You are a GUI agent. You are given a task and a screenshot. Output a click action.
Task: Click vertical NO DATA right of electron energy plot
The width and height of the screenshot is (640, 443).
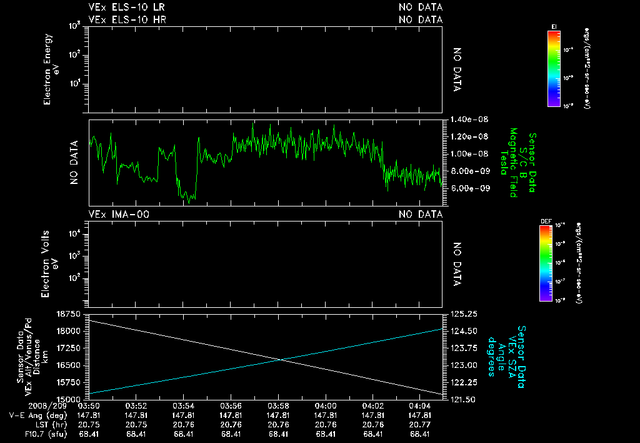[x=457, y=69]
